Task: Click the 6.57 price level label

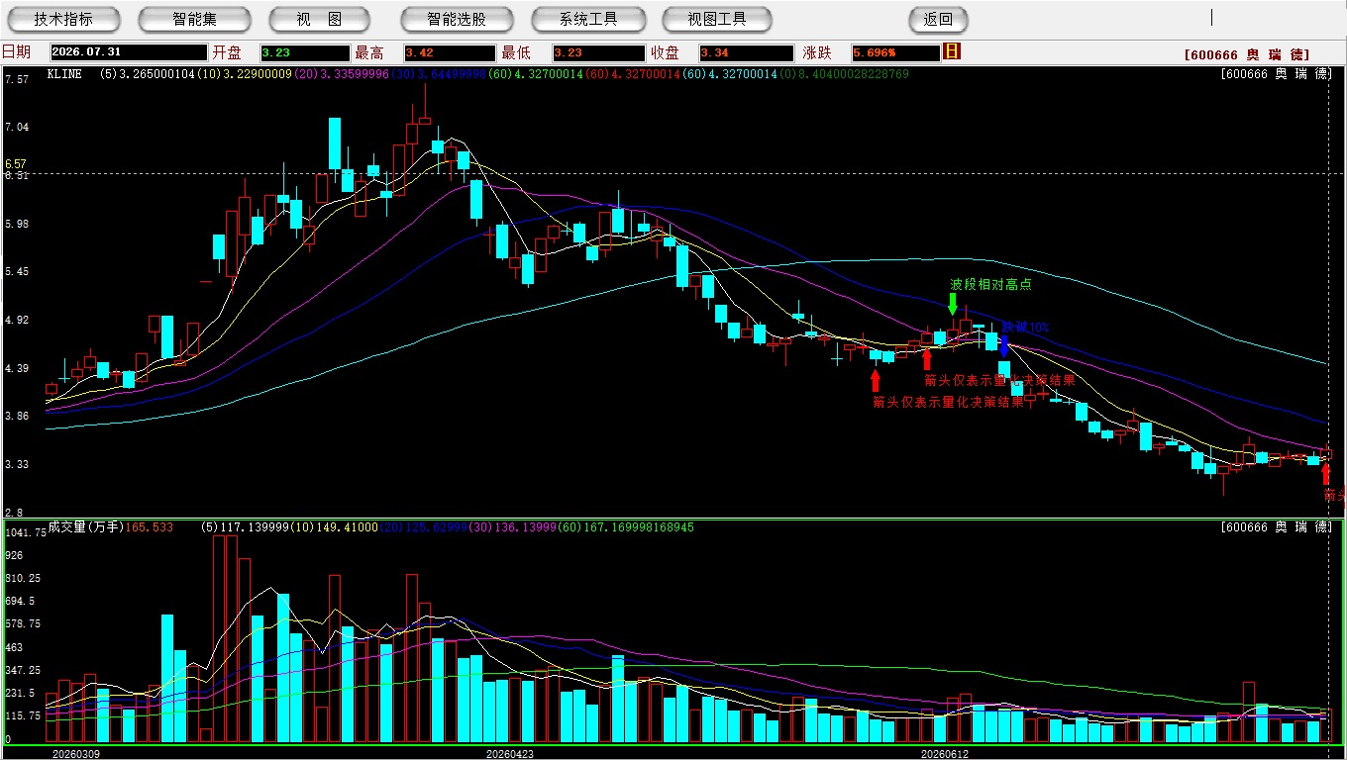Action: click(x=16, y=163)
